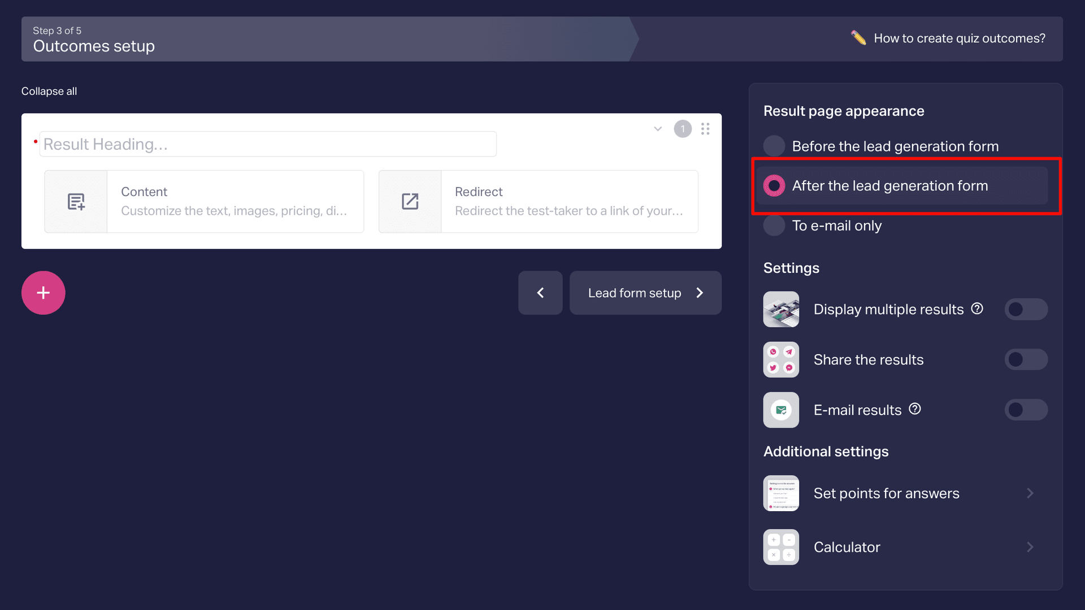Select Before the lead generation form option
The height and width of the screenshot is (610, 1085).
881,146
